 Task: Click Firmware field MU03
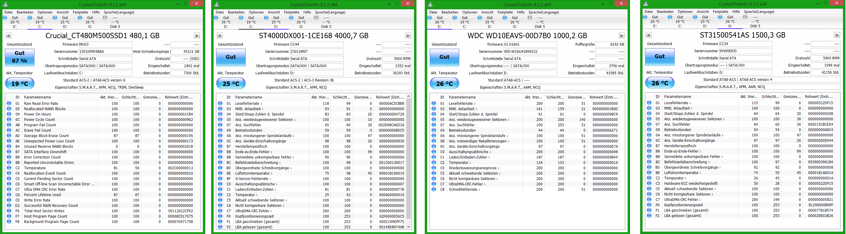pyautogui.click(x=105, y=44)
